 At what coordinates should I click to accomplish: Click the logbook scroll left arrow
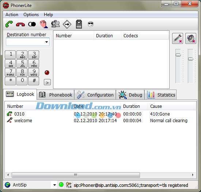tap(8, 175)
